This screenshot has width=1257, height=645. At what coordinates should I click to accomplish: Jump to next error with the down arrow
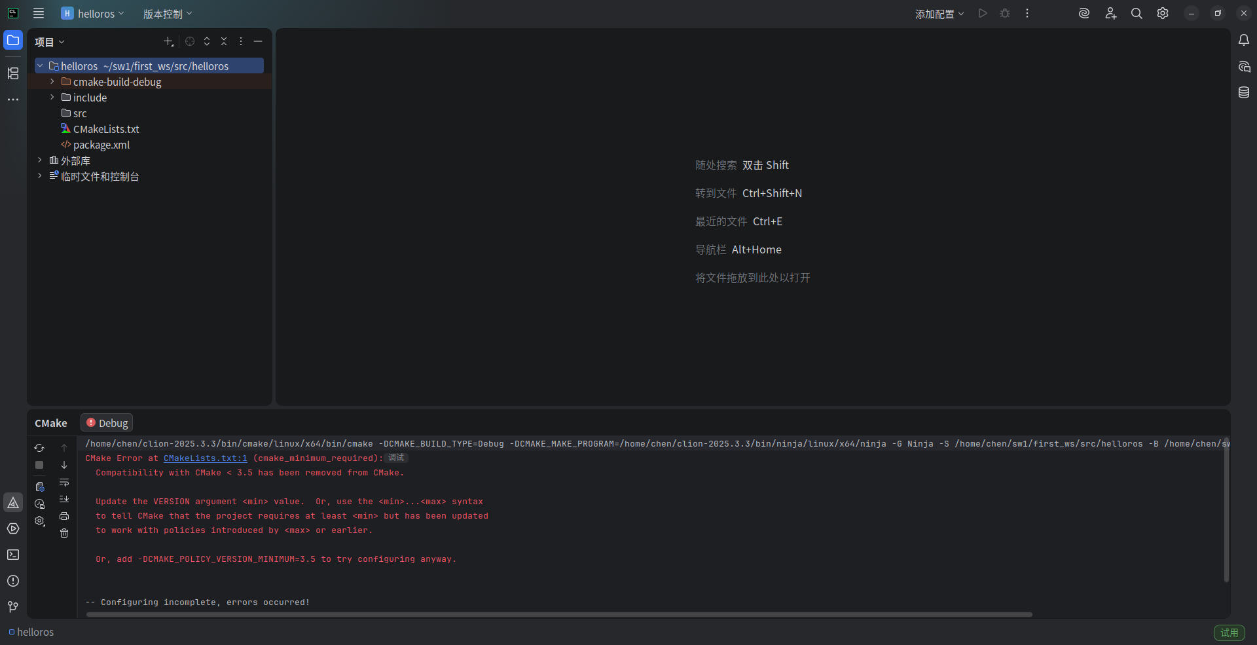pyautogui.click(x=64, y=465)
